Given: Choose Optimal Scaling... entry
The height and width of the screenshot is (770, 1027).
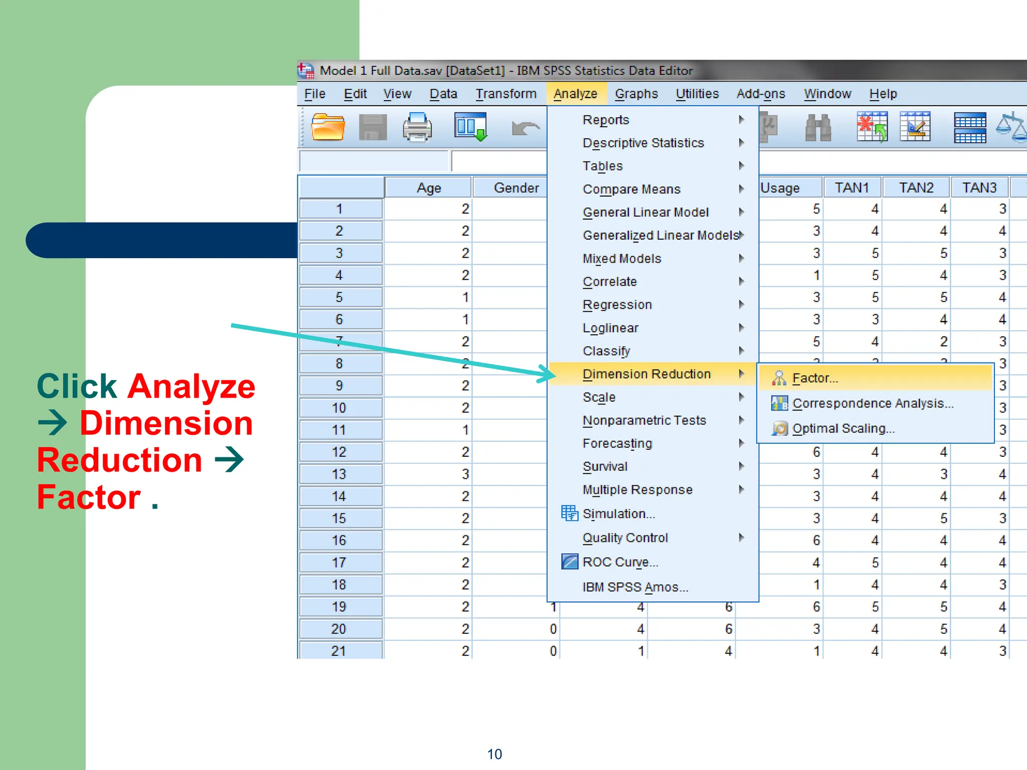Looking at the screenshot, I should pyautogui.click(x=876, y=429).
